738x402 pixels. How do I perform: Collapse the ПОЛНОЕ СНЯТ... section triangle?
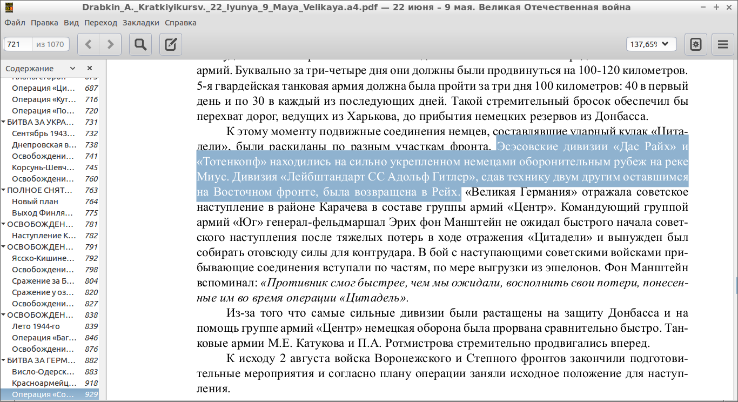(3, 190)
